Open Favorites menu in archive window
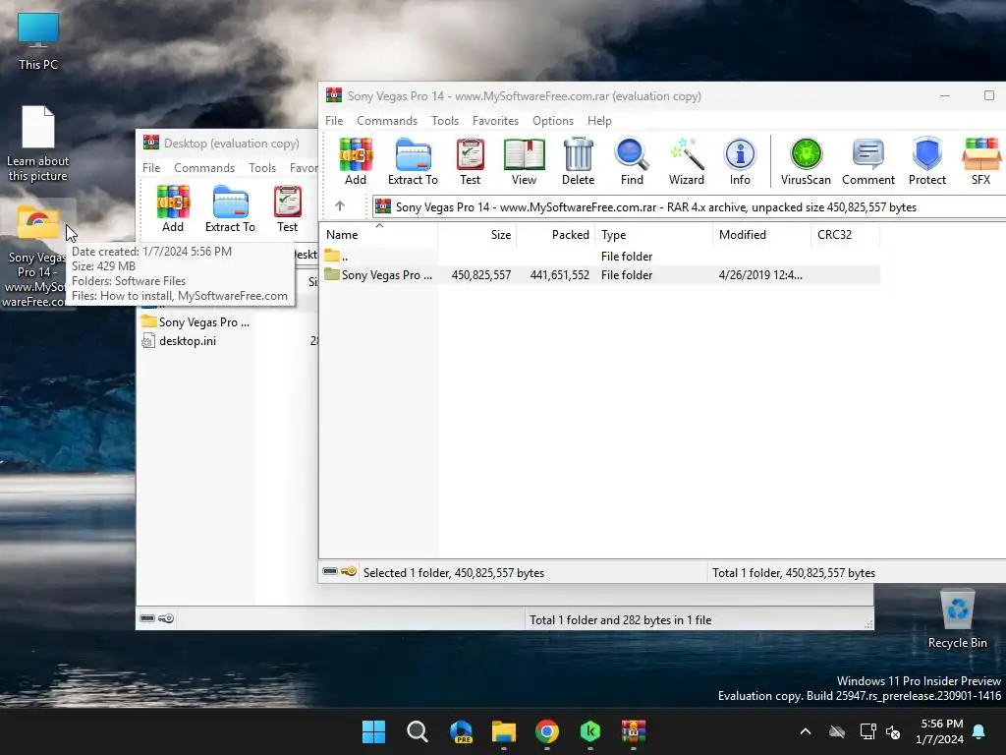The image size is (1006, 755). tap(495, 121)
